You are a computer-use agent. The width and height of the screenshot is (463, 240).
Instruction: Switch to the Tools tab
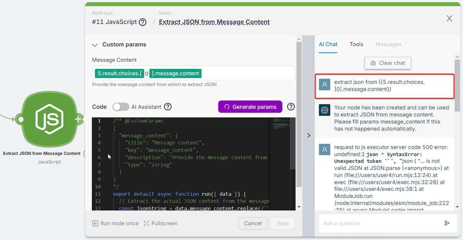[356, 44]
